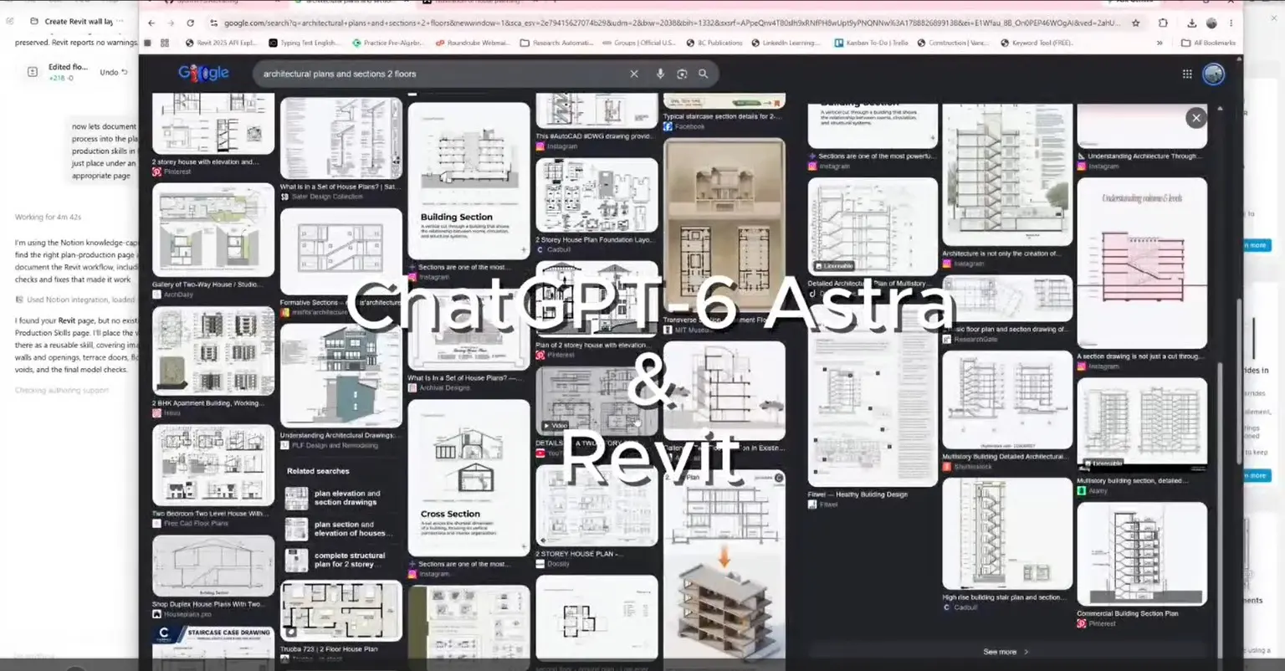Open the Chrome downloads icon
This screenshot has height=671, width=1285.
(1191, 23)
